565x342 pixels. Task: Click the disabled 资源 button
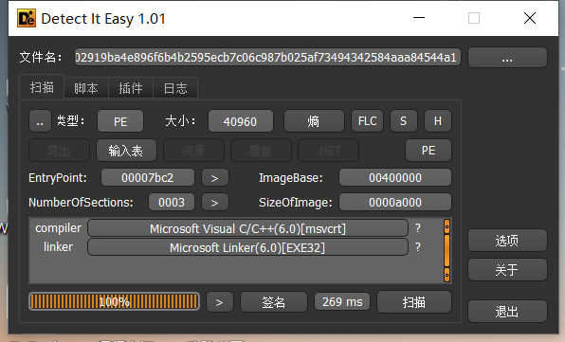193,151
